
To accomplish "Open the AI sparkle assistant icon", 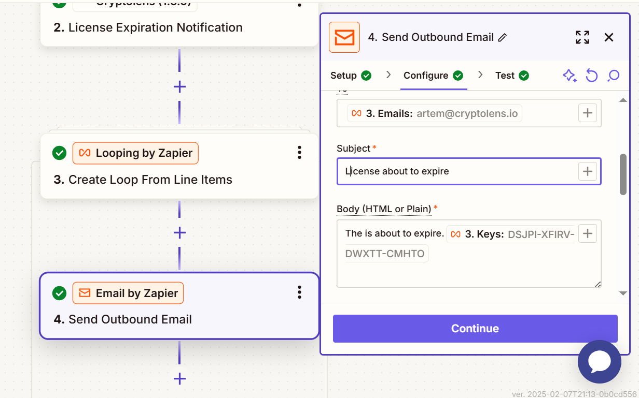I will 569,76.
